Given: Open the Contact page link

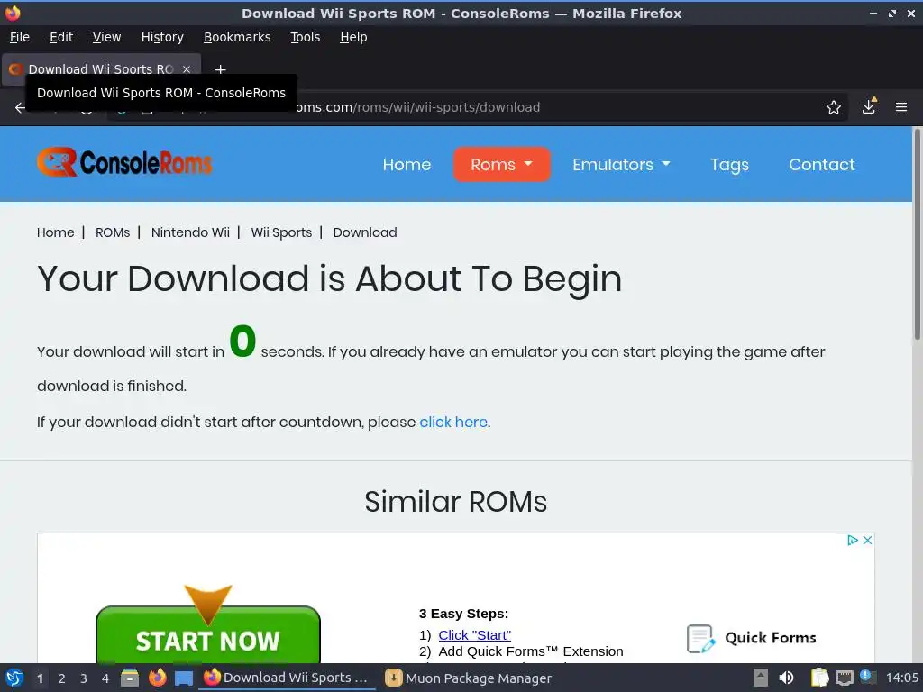Looking at the screenshot, I should (822, 164).
